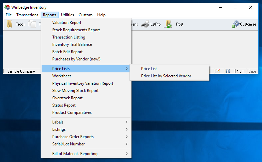This screenshot has width=262, height=162.
Task: Choose Price List from the submenu
Action: (x=149, y=69)
